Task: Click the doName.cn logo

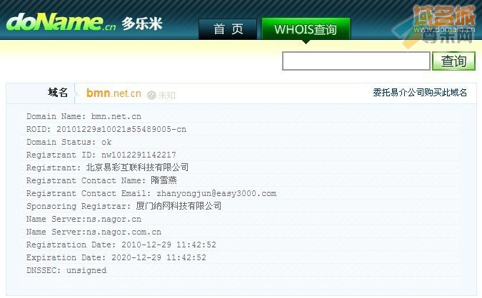Action: [x=61, y=22]
